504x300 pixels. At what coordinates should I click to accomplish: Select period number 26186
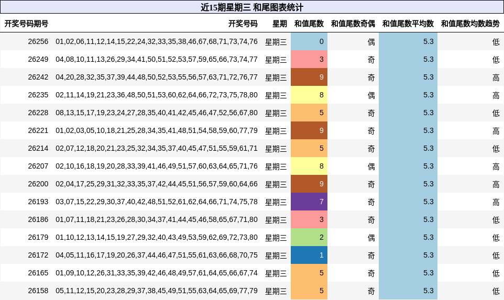[38, 220]
